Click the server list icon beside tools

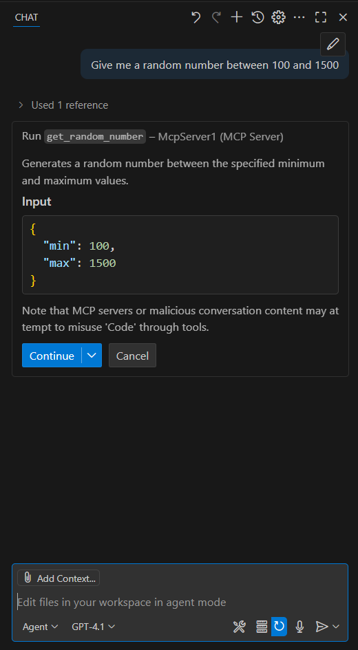[262, 627]
